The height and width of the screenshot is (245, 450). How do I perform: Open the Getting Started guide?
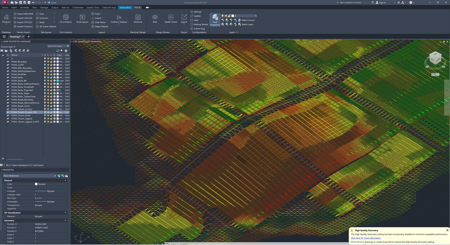click(x=199, y=24)
